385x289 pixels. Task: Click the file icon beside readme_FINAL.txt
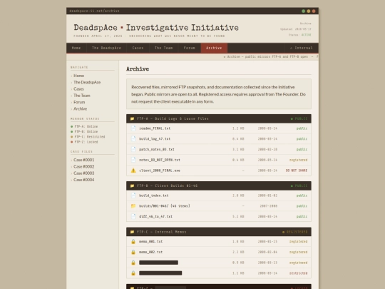click(x=133, y=128)
